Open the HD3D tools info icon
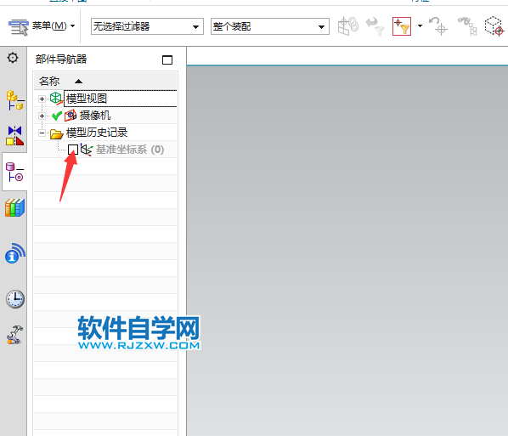508x436 pixels. (x=15, y=253)
